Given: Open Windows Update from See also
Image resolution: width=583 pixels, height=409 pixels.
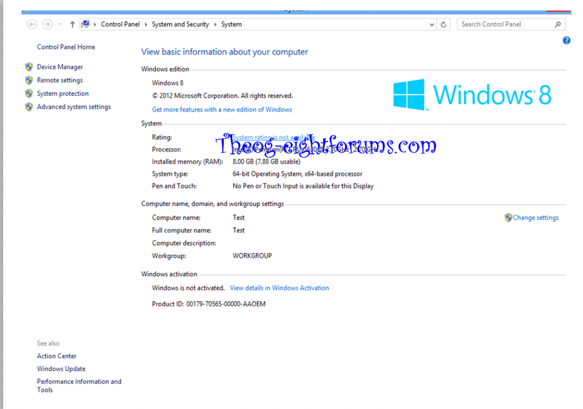Looking at the screenshot, I should pos(61,369).
